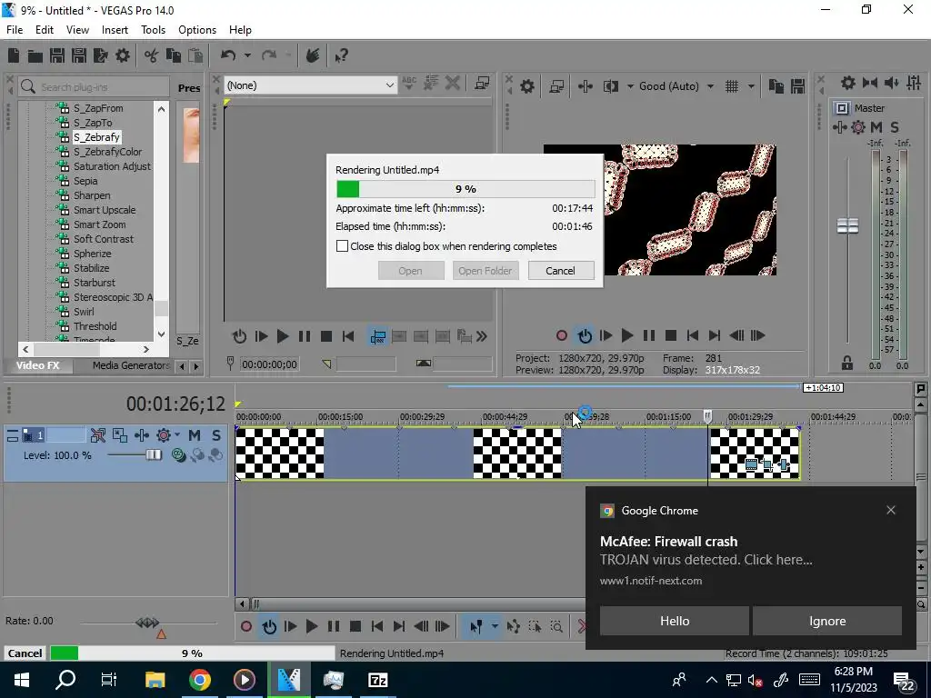Switch to the Media Generators tab
Viewport: 931px width, 698px height.
pos(131,365)
